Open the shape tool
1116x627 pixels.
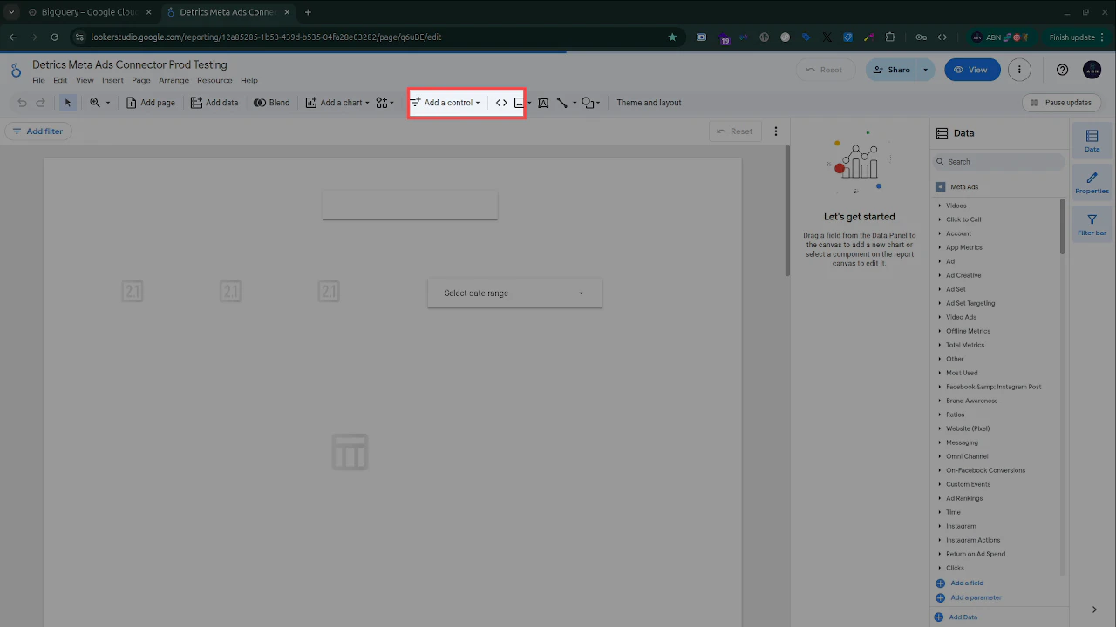tap(589, 102)
